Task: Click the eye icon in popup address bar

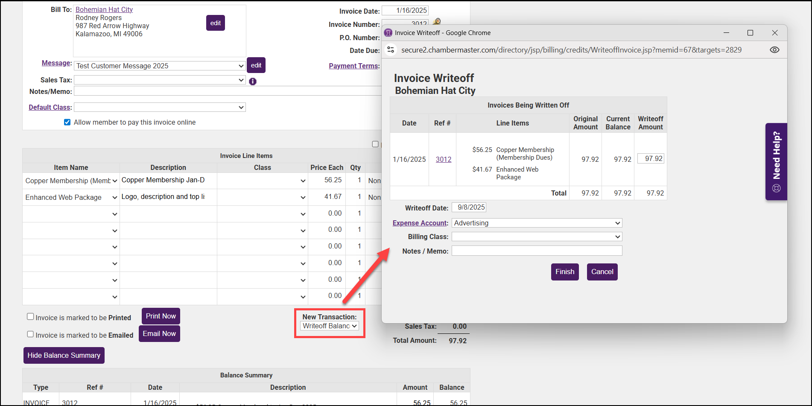Action: click(x=774, y=50)
